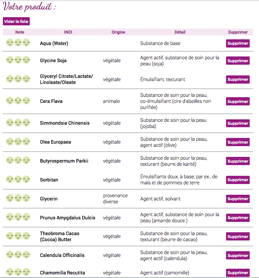Screen dimensions: 259x278
Task: Click the smiley rating icons for Chamomilla Recutita
Action: click(18, 272)
